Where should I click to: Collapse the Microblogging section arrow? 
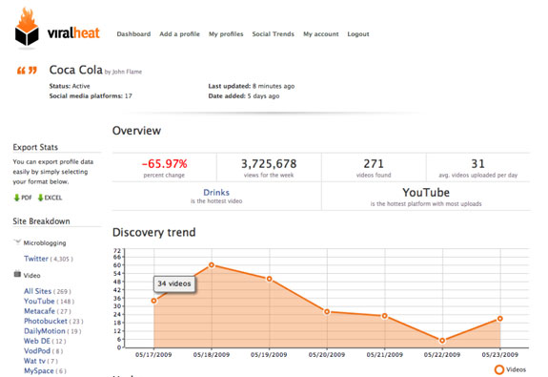(x=17, y=241)
